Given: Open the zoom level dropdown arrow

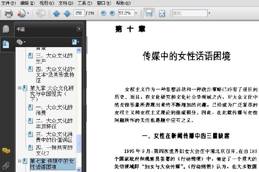Looking at the screenshot, I should click(x=136, y=13).
